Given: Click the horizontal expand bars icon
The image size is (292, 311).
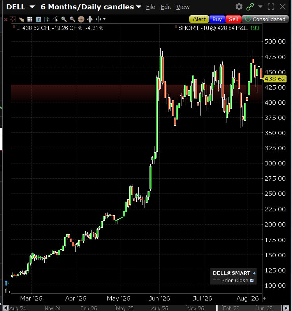Looking at the screenshot, I should 90,19.
